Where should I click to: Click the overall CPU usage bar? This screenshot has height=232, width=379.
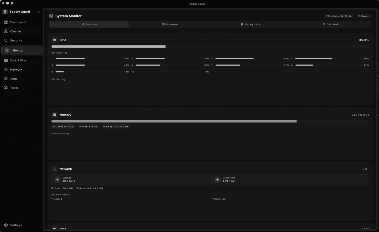(x=210, y=47)
